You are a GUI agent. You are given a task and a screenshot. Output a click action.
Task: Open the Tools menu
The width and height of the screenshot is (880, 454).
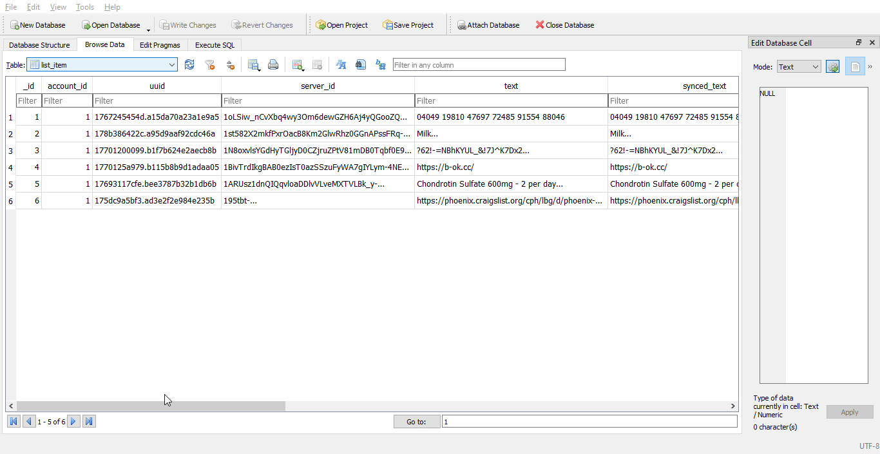[84, 7]
